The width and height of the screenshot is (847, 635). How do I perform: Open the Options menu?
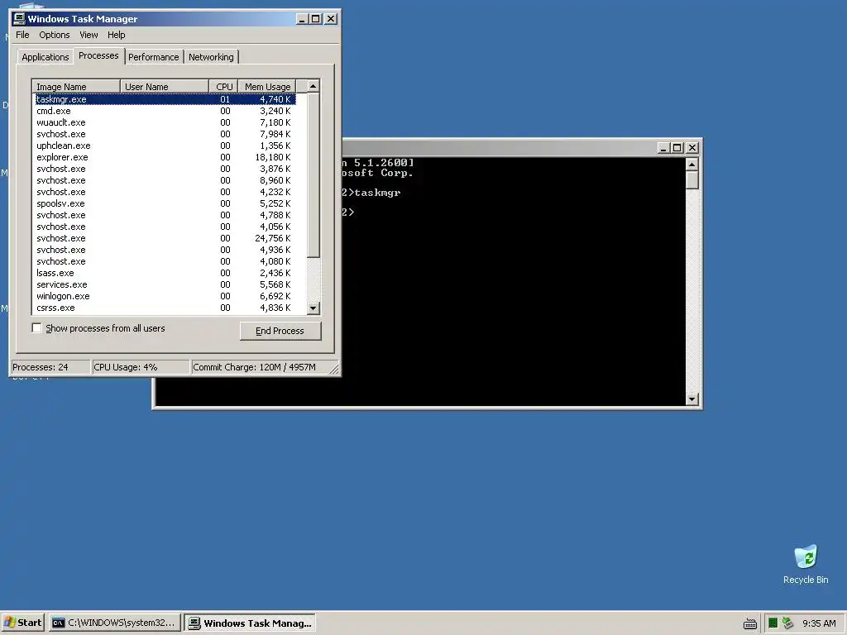54,35
